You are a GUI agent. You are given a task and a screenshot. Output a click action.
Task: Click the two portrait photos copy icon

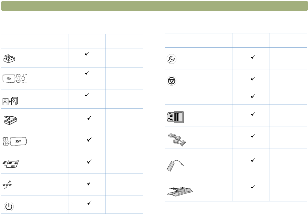[x=10, y=101]
